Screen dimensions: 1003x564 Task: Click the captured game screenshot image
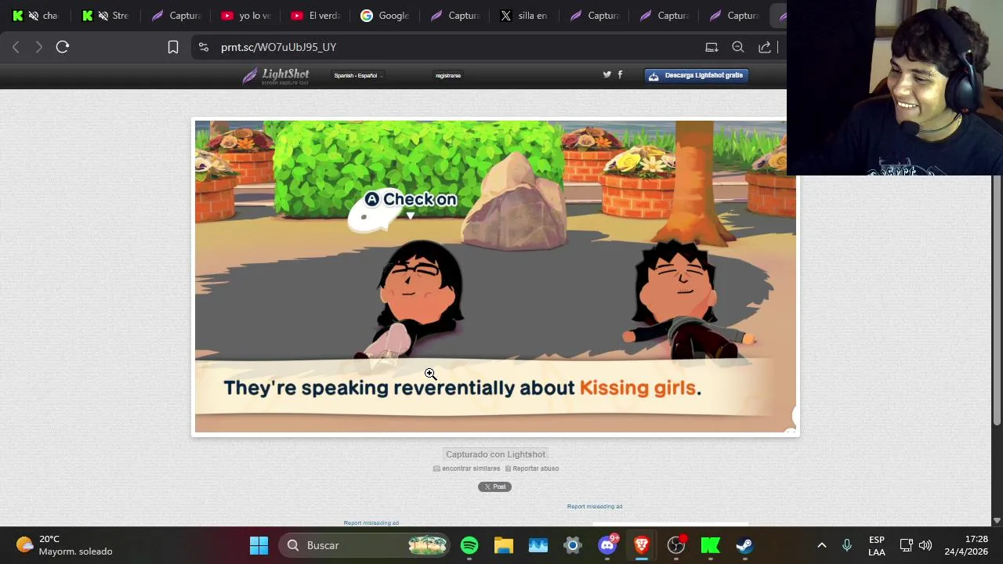click(x=495, y=277)
